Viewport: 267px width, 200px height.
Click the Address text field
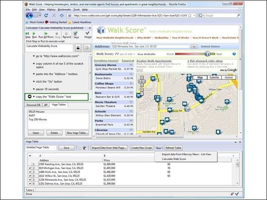pos(150,46)
